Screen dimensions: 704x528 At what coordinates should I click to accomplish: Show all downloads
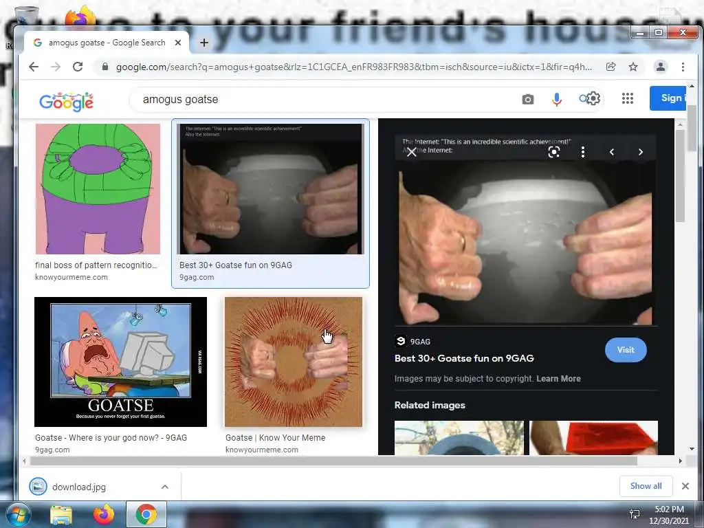[x=646, y=486]
